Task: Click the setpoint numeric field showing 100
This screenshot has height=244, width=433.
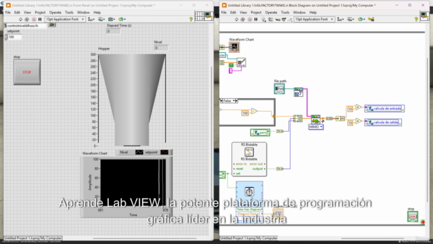Action: pos(15,37)
